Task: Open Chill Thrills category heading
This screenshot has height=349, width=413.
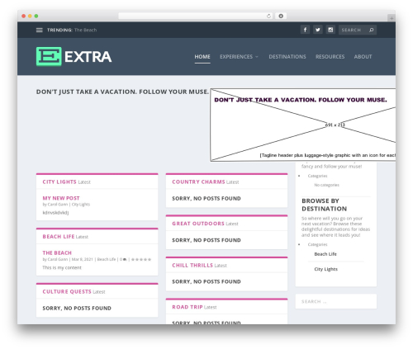Action: pos(192,265)
